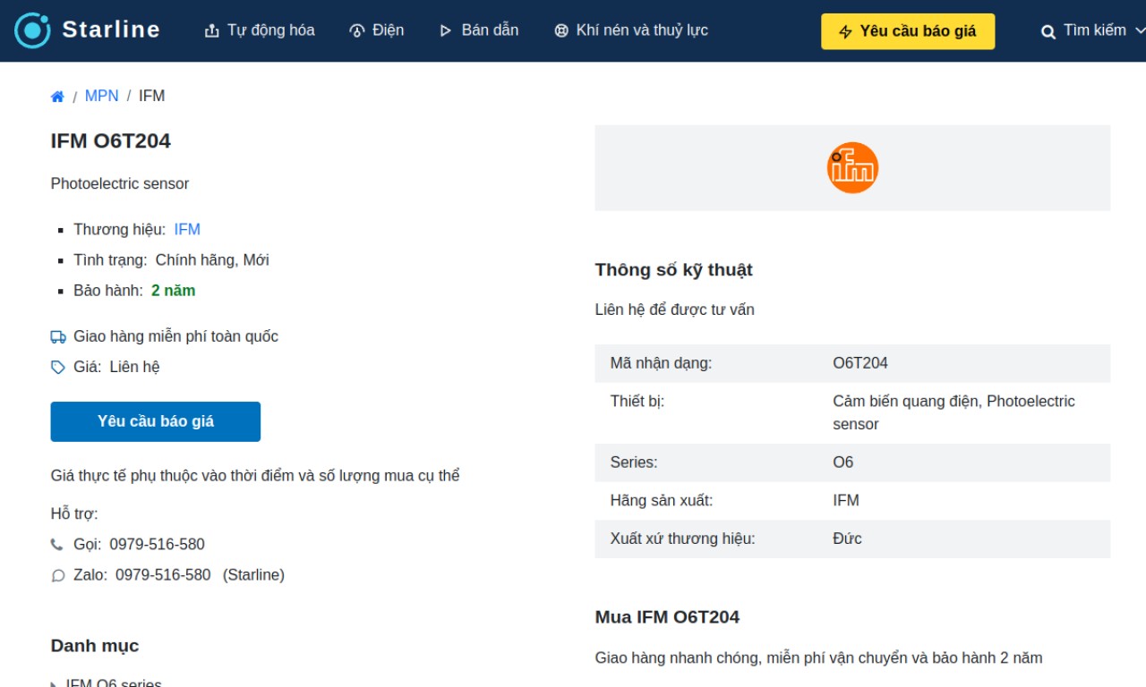Screen dimensions: 1146x687
Task: Click the IFM orange brand logo
Action: [x=852, y=167]
